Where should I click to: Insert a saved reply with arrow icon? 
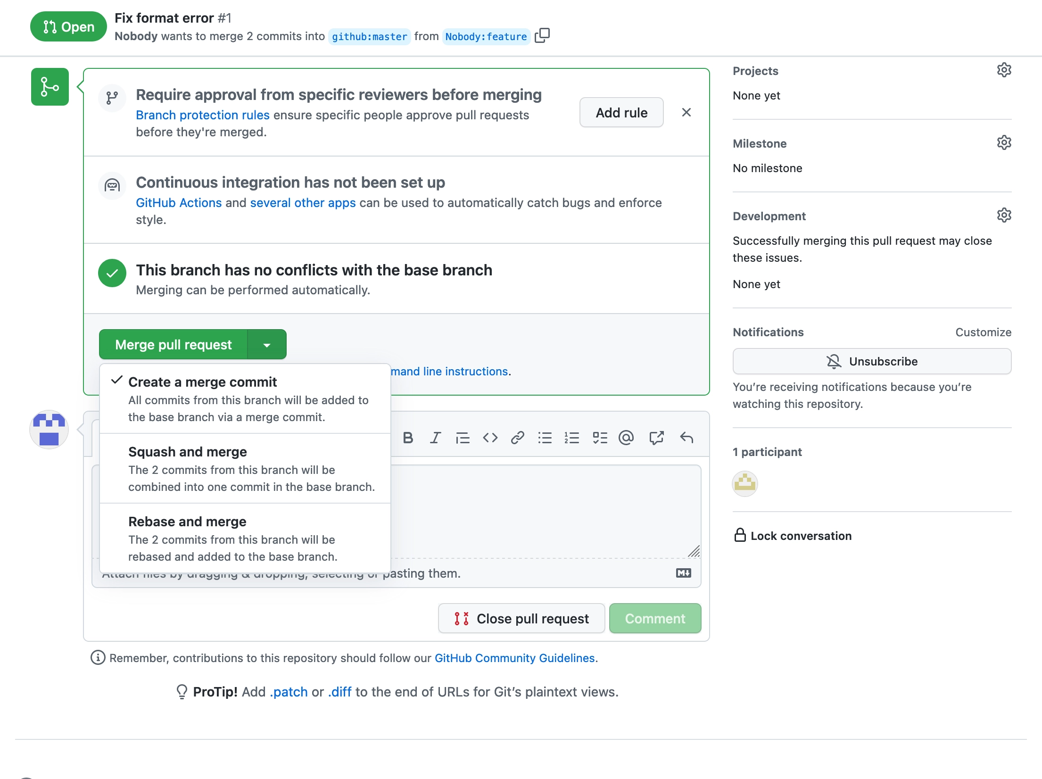(x=686, y=438)
